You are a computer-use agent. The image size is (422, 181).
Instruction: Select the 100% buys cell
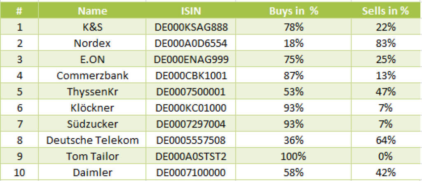293,156
